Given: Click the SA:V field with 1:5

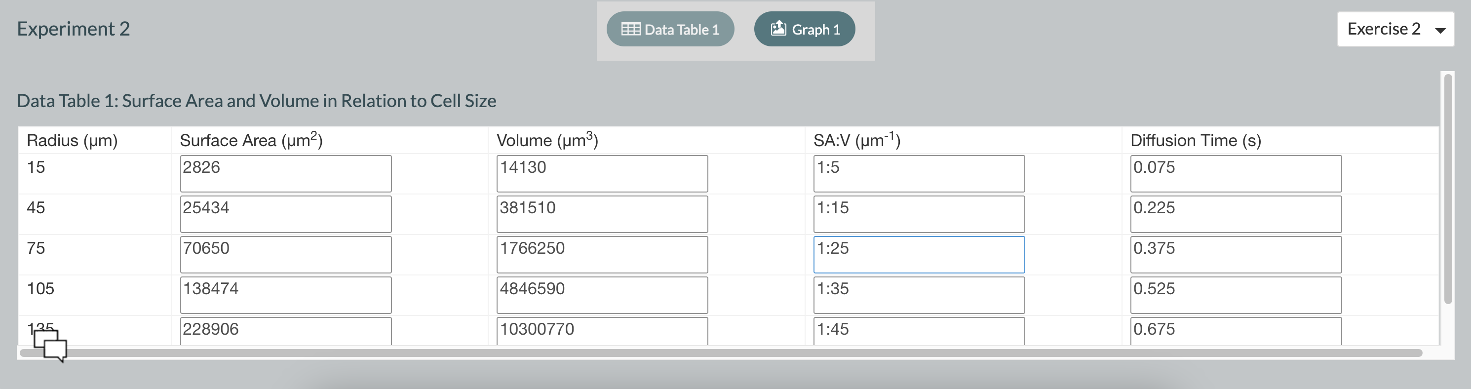Looking at the screenshot, I should (918, 174).
